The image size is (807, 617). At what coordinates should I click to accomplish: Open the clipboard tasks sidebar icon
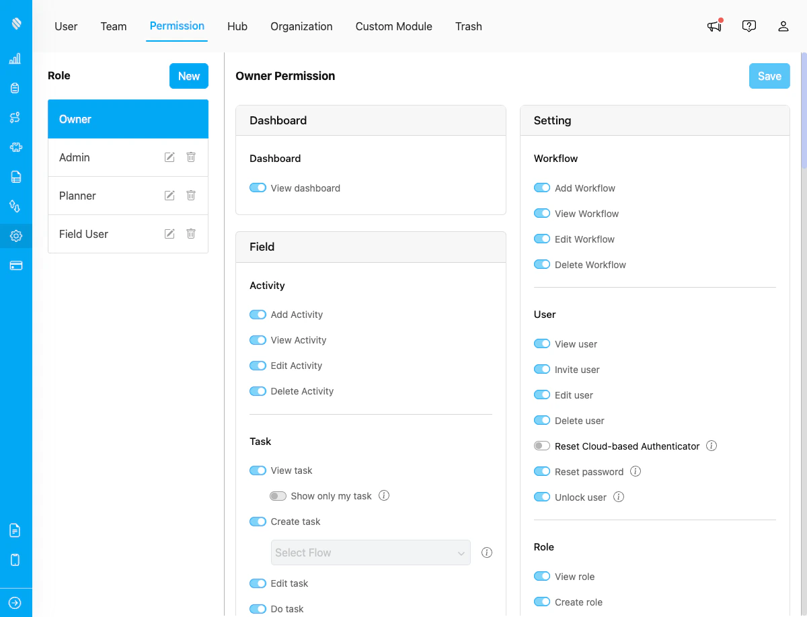[15, 89]
